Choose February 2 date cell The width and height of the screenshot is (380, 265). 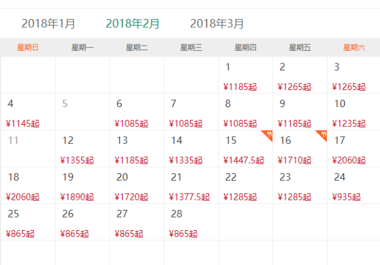click(x=300, y=75)
